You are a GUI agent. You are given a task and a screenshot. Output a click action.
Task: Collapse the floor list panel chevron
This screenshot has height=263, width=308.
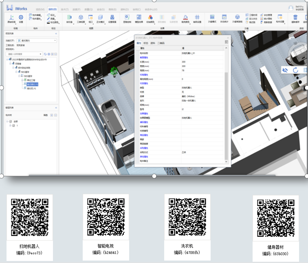click(x=56, y=108)
